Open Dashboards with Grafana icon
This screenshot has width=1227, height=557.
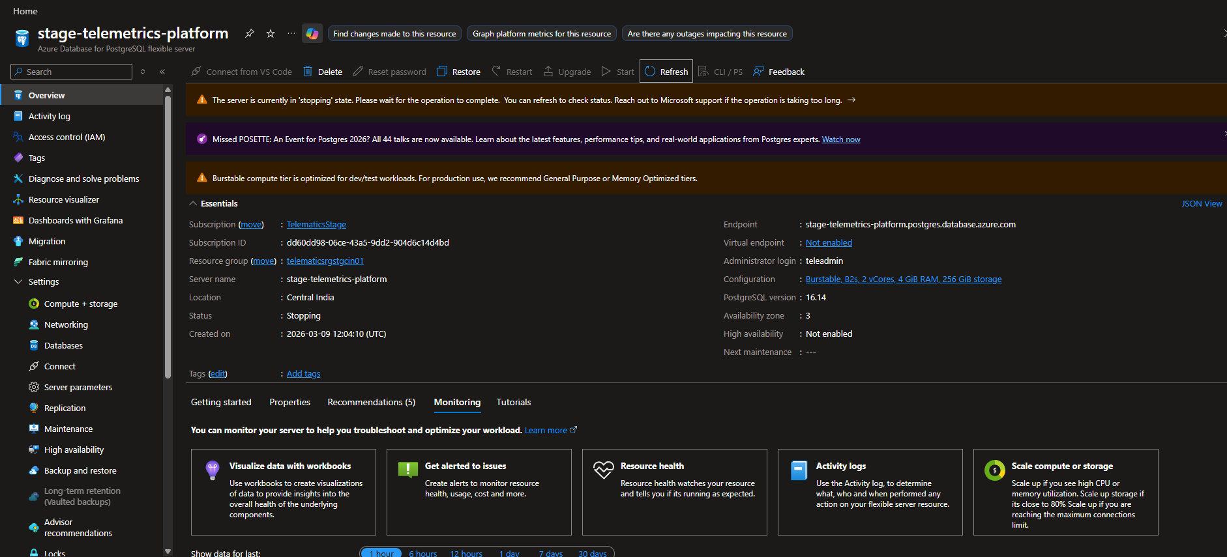click(x=18, y=220)
